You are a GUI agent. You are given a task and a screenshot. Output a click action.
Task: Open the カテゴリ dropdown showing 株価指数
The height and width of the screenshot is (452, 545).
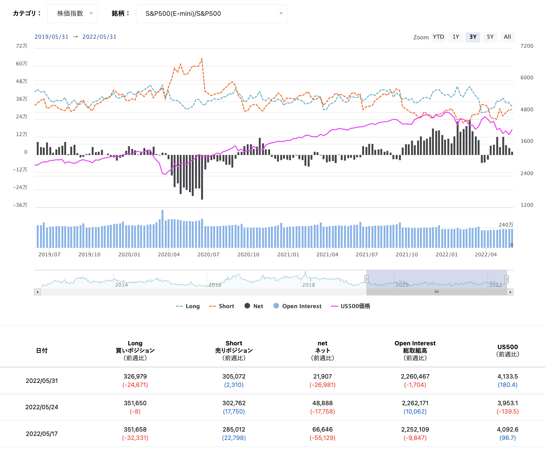(73, 14)
